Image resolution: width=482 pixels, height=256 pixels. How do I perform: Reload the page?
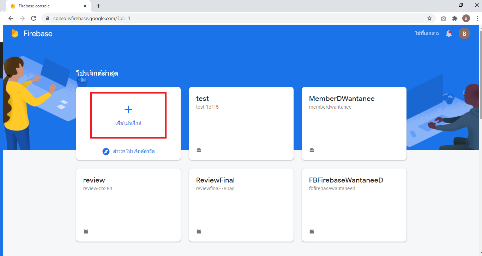(34, 18)
